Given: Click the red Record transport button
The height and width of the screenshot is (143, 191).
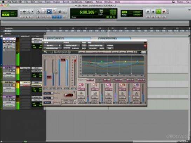Looking at the screenshot, I should point(164,12).
